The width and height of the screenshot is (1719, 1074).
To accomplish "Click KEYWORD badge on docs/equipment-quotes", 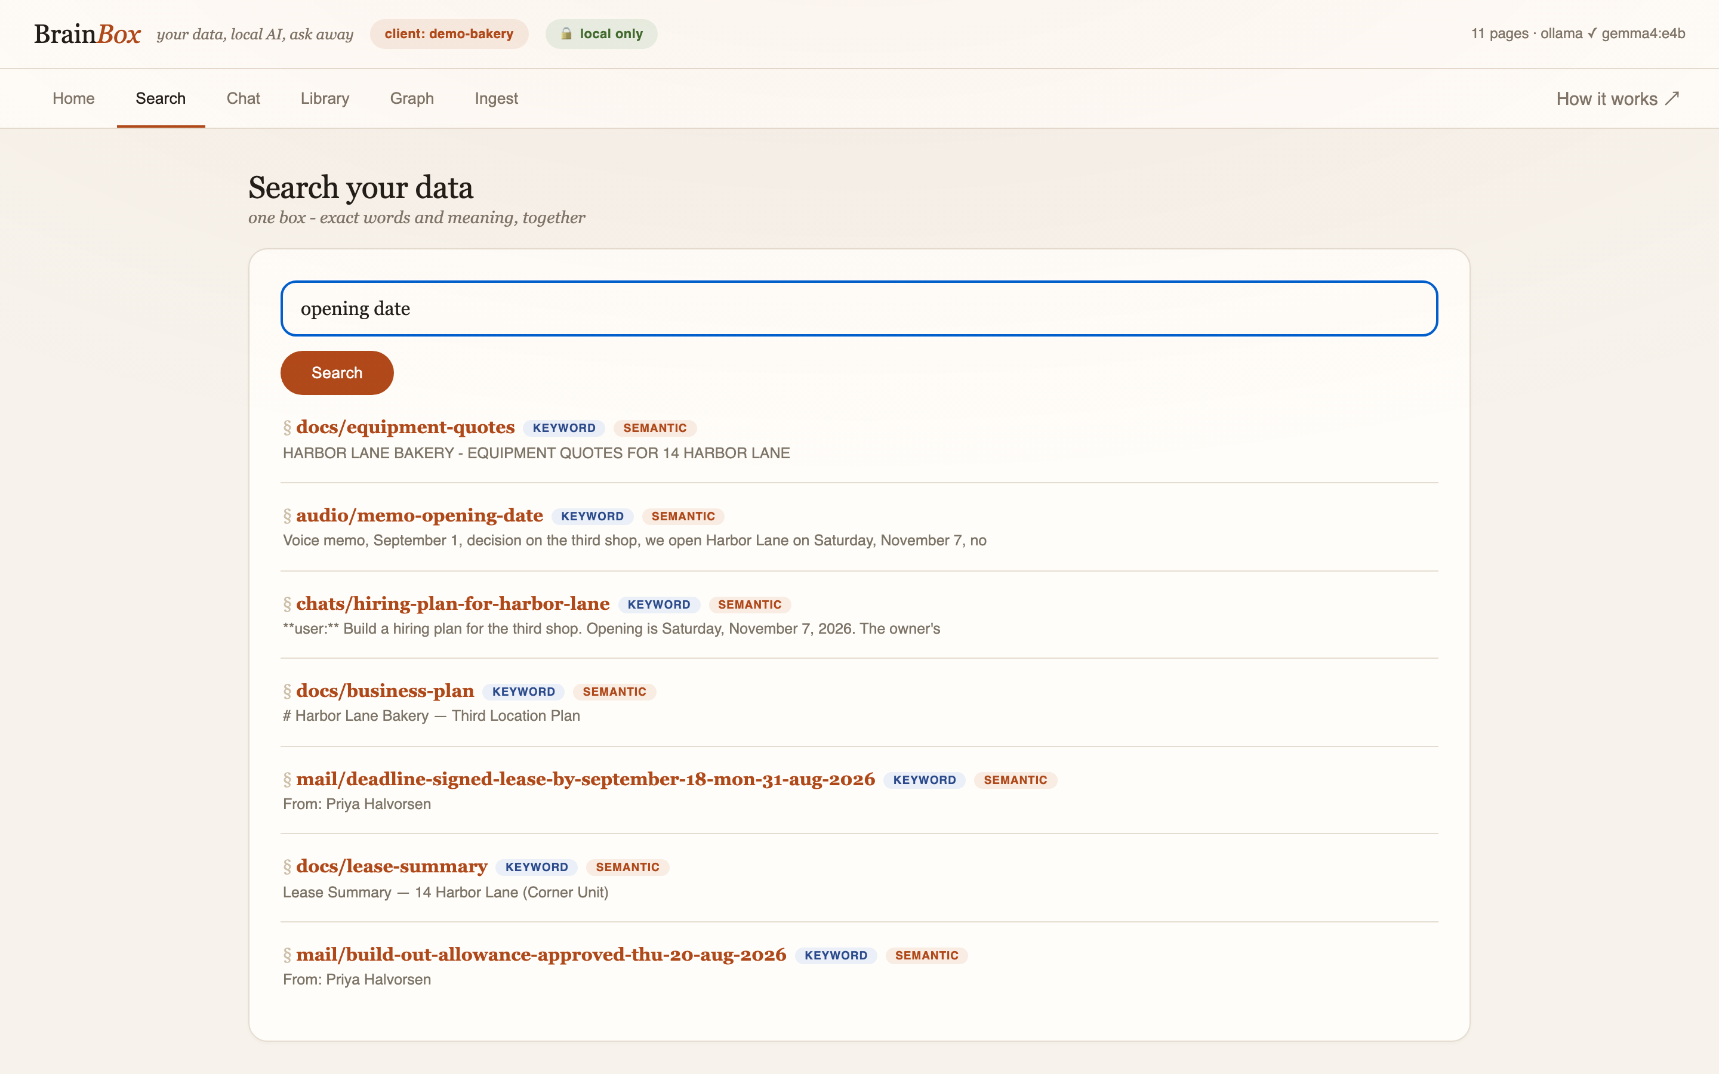I will pos(564,428).
